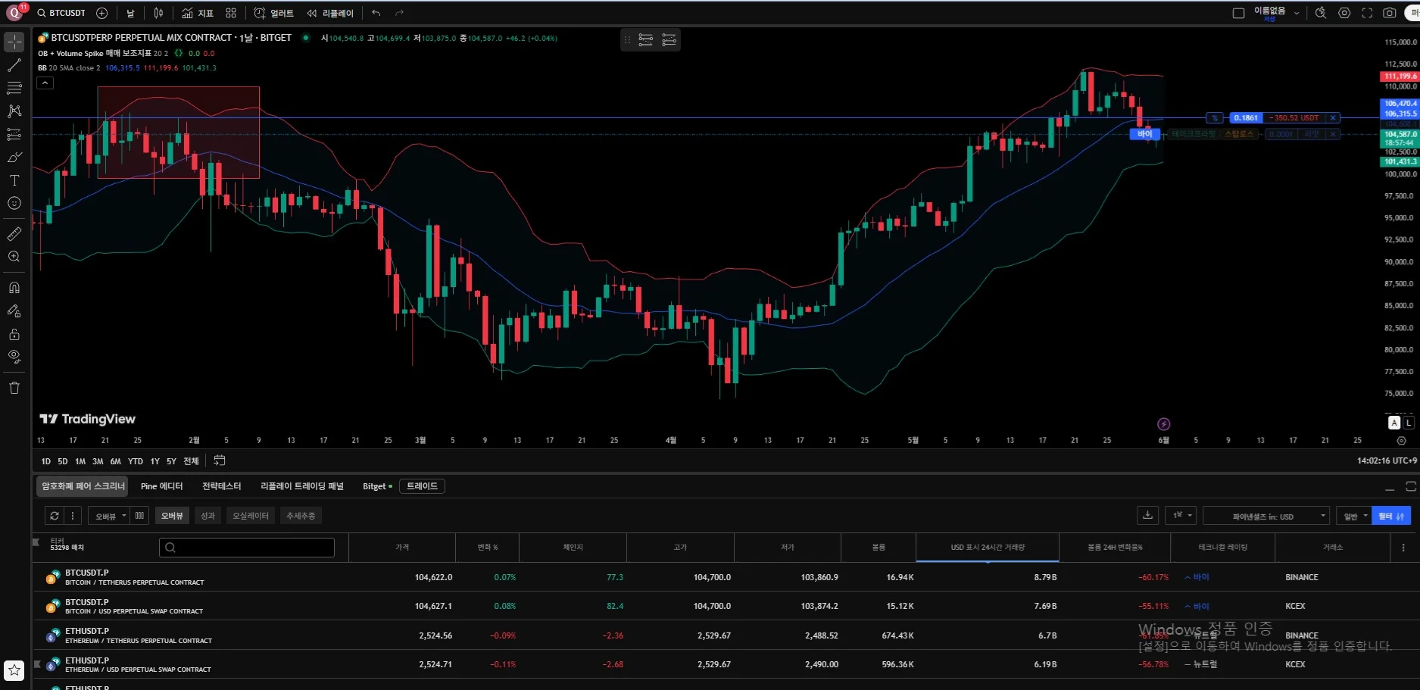
Task: Select the trend line drawing tool
Action: [14, 65]
